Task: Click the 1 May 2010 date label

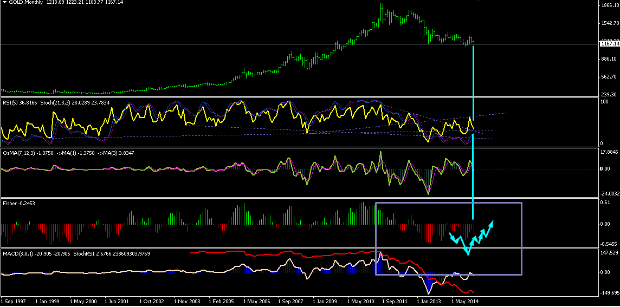Action: 360,302
